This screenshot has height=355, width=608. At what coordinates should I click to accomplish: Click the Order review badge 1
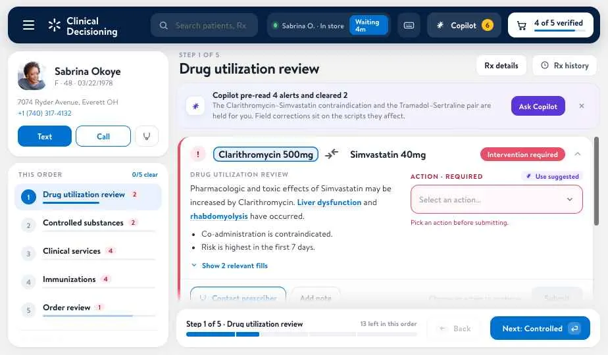[99, 307]
